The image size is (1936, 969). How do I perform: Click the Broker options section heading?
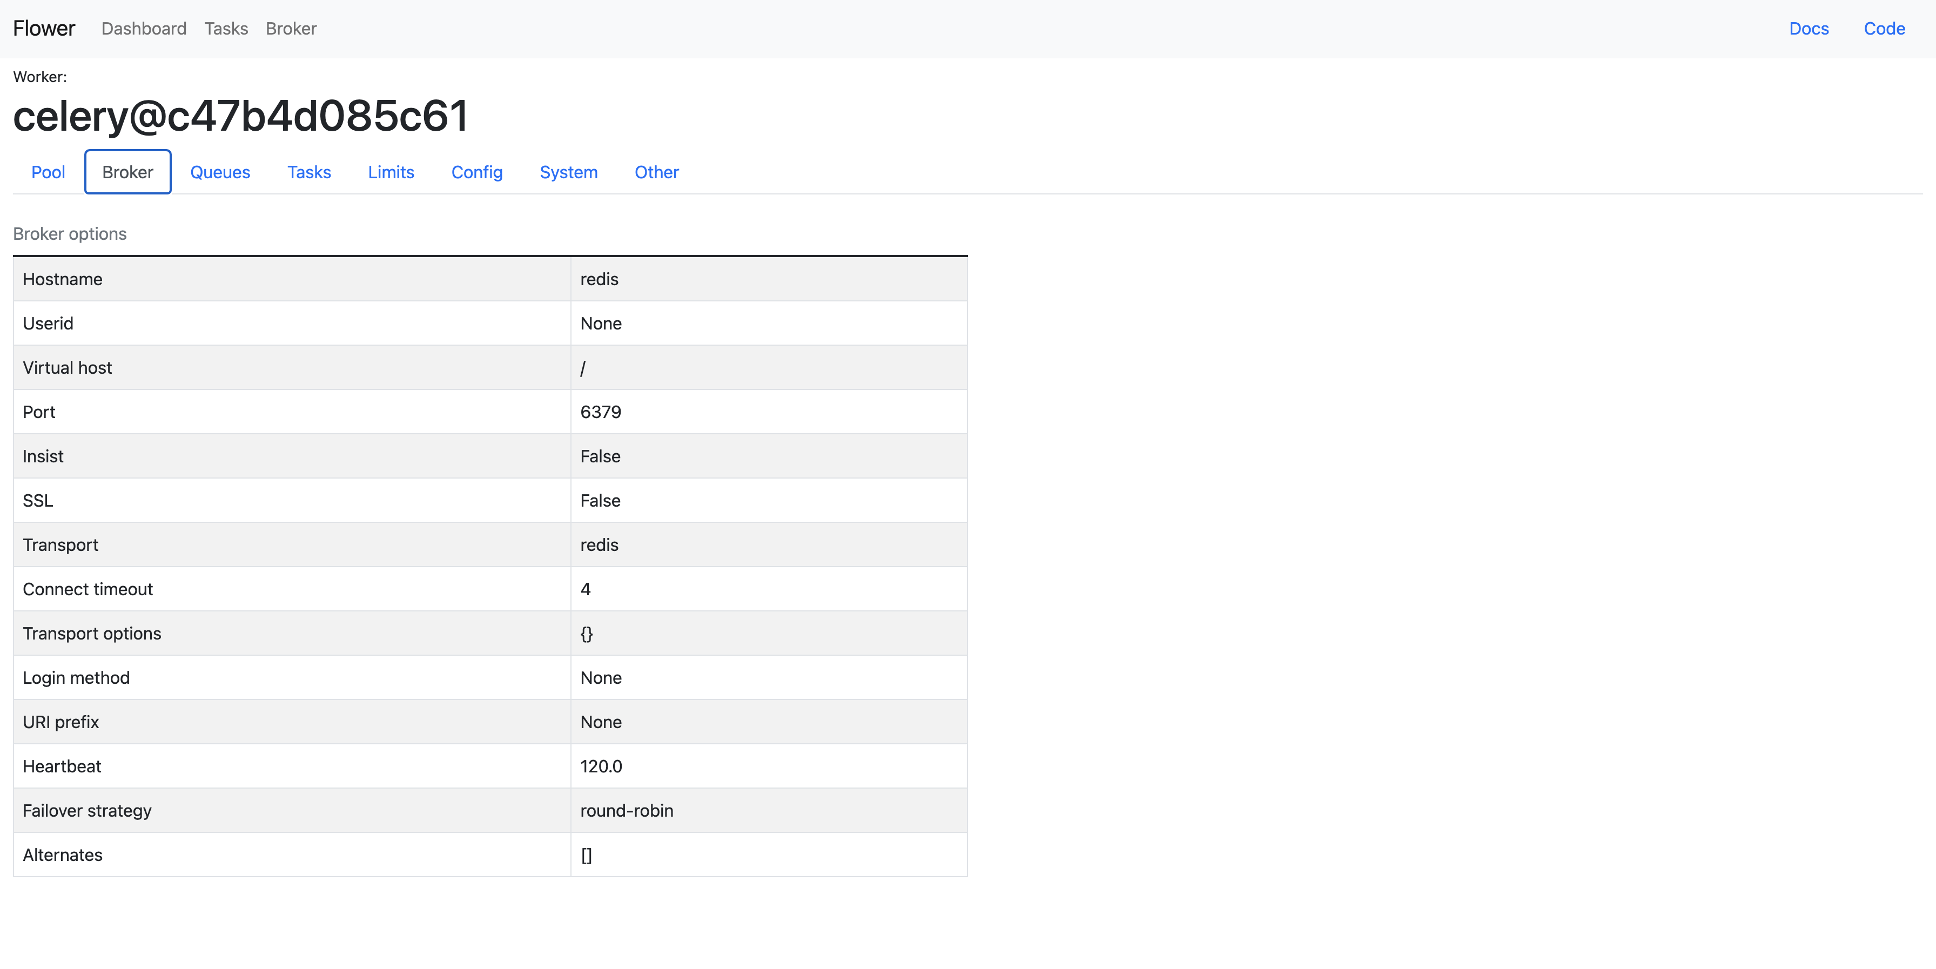point(69,234)
